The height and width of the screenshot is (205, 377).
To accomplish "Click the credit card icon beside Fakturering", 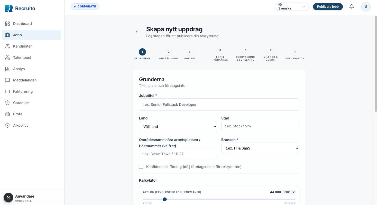I will [7, 91].
